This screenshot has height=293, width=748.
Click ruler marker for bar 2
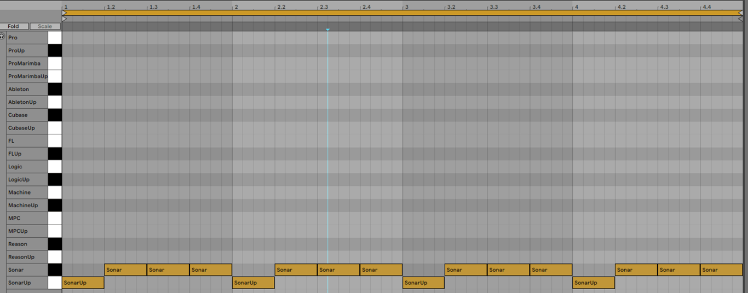click(x=236, y=7)
